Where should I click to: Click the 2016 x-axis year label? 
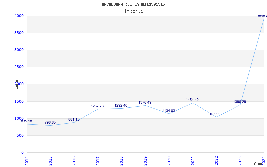coord(74,161)
